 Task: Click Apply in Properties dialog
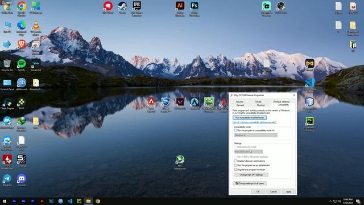point(288,192)
